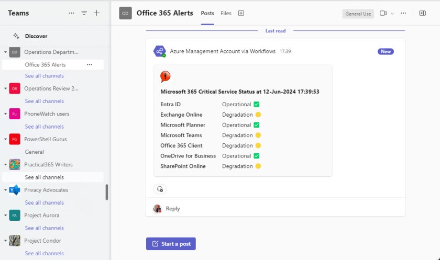Screen dimensions: 440x260
Task: Open the meeting options dropdown arrow
Action: coord(392,14)
